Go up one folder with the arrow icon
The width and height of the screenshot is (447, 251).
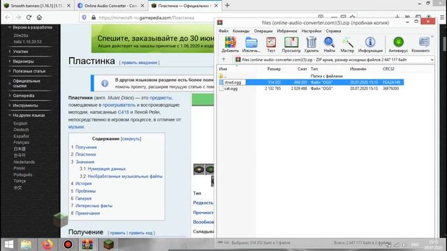coord(223,59)
